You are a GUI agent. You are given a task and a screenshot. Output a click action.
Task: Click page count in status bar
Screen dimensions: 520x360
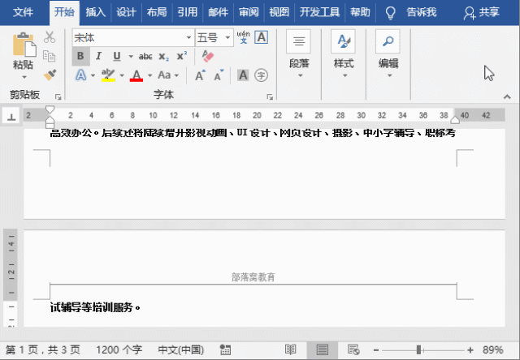tap(43, 349)
